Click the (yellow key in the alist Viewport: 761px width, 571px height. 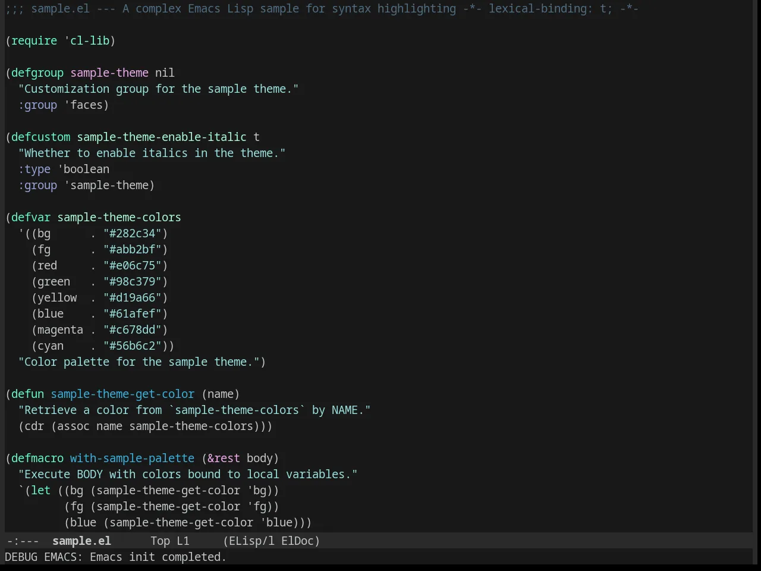click(x=54, y=297)
